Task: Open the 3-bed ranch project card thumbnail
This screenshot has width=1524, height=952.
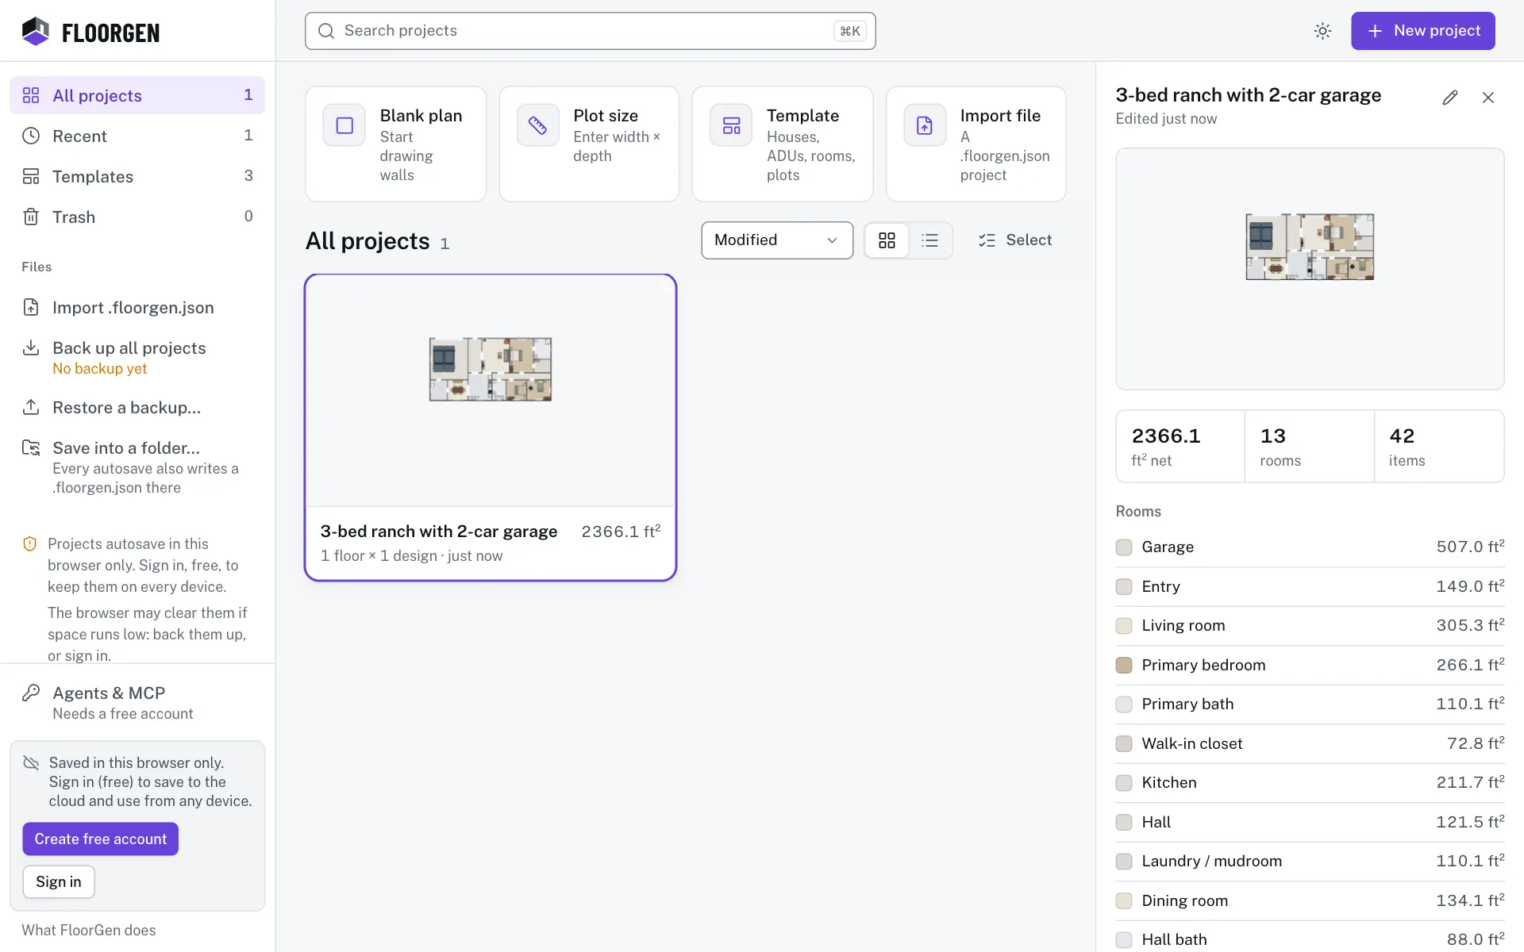Action: (x=491, y=391)
